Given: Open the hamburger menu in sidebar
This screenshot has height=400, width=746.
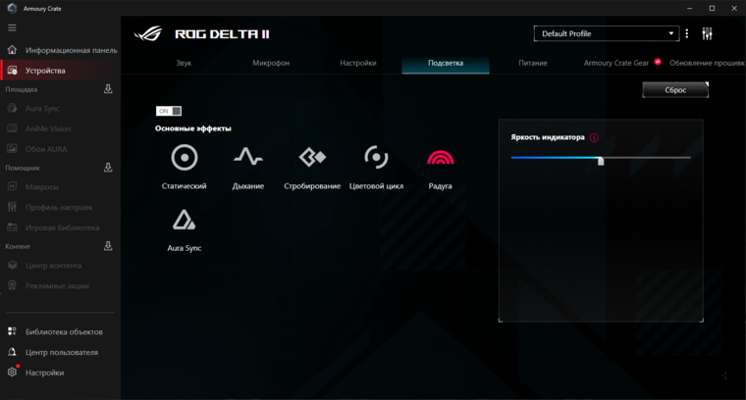Looking at the screenshot, I should (x=12, y=27).
